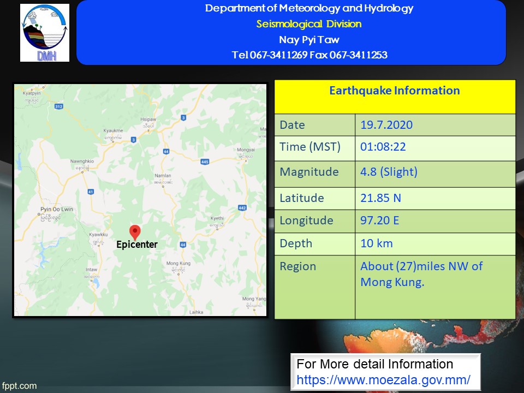This screenshot has width=524, height=393.
Task: Click route 3 shield near Kyaukme
Action: coord(133,140)
